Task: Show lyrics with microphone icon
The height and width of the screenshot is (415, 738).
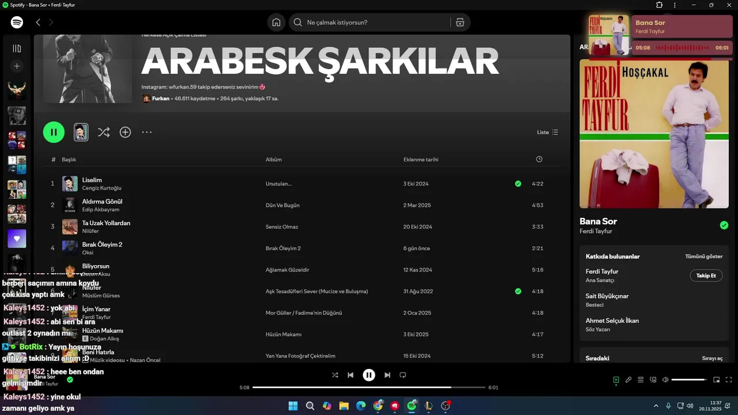Action: tap(628, 380)
